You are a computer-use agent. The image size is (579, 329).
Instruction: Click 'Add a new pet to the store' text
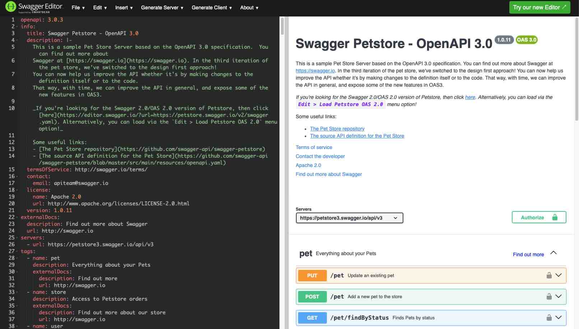(x=375, y=297)
